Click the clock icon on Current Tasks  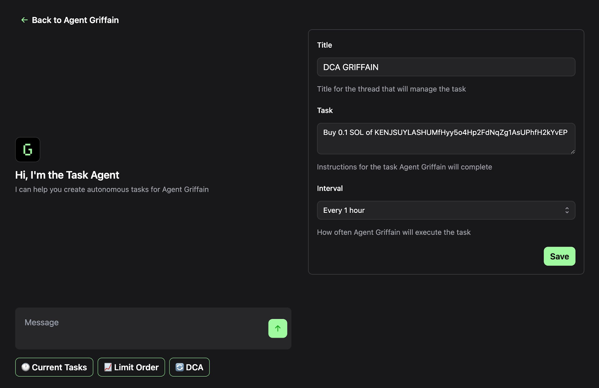25,367
